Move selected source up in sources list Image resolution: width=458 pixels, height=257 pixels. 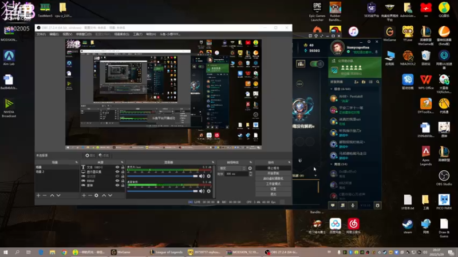tap(104, 195)
